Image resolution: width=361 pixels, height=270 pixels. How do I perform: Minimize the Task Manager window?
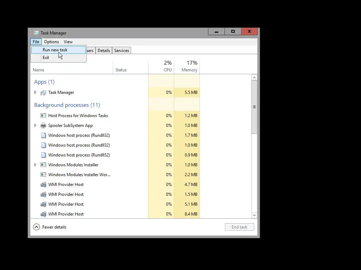coord(216,31)
